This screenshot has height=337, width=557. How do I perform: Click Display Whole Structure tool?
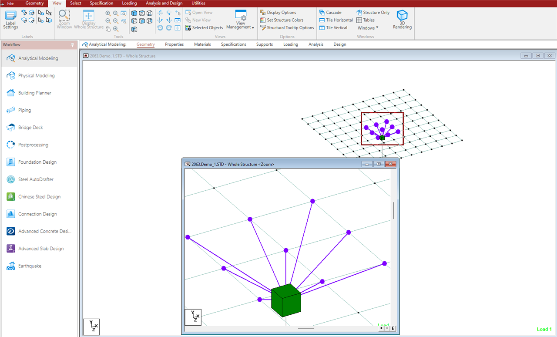pos(89,20)
